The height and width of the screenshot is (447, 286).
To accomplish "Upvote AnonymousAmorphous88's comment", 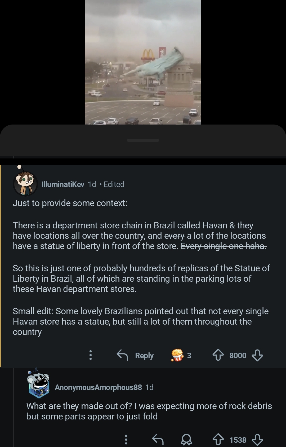I will coord(218,440).
